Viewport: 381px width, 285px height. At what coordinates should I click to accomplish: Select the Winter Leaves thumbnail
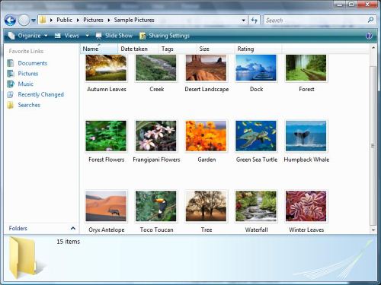pyautogui.click(x=306, y=206)
